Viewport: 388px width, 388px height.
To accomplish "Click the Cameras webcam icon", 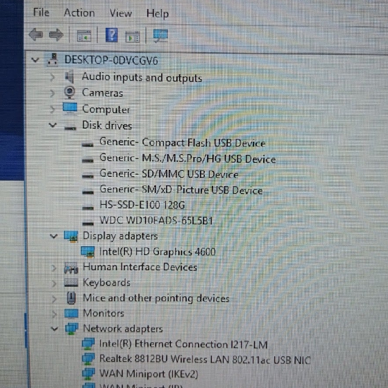I will (70, 92).
